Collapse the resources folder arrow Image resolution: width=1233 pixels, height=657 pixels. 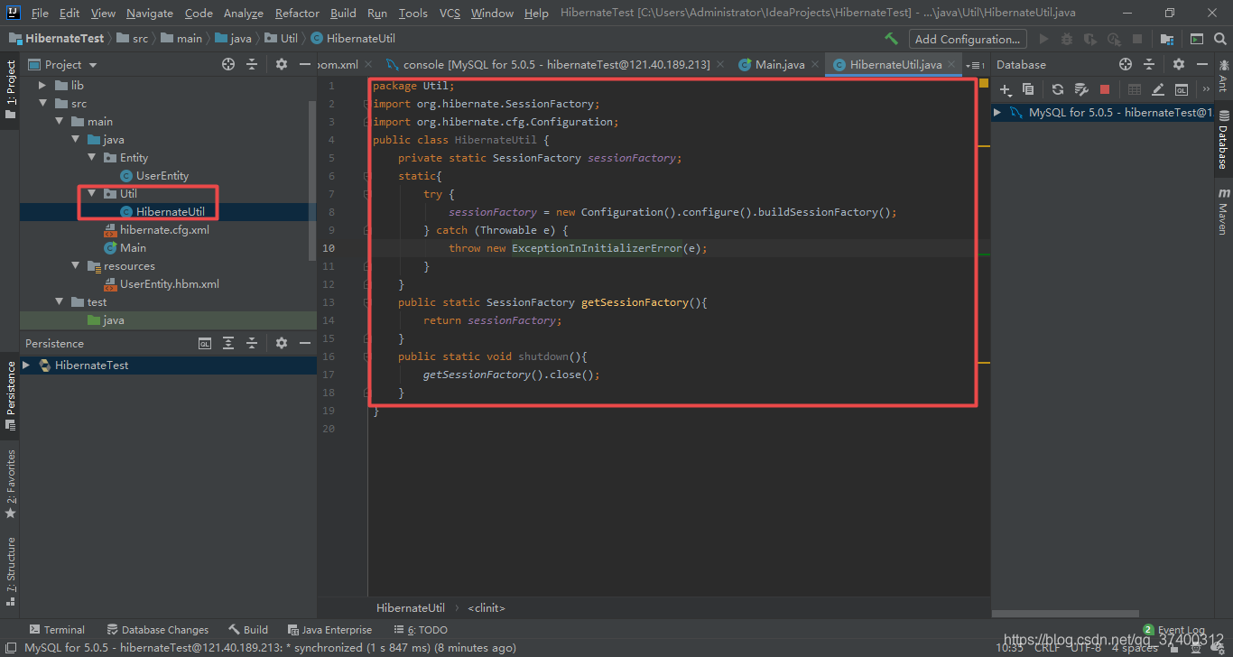pos(75,266)
